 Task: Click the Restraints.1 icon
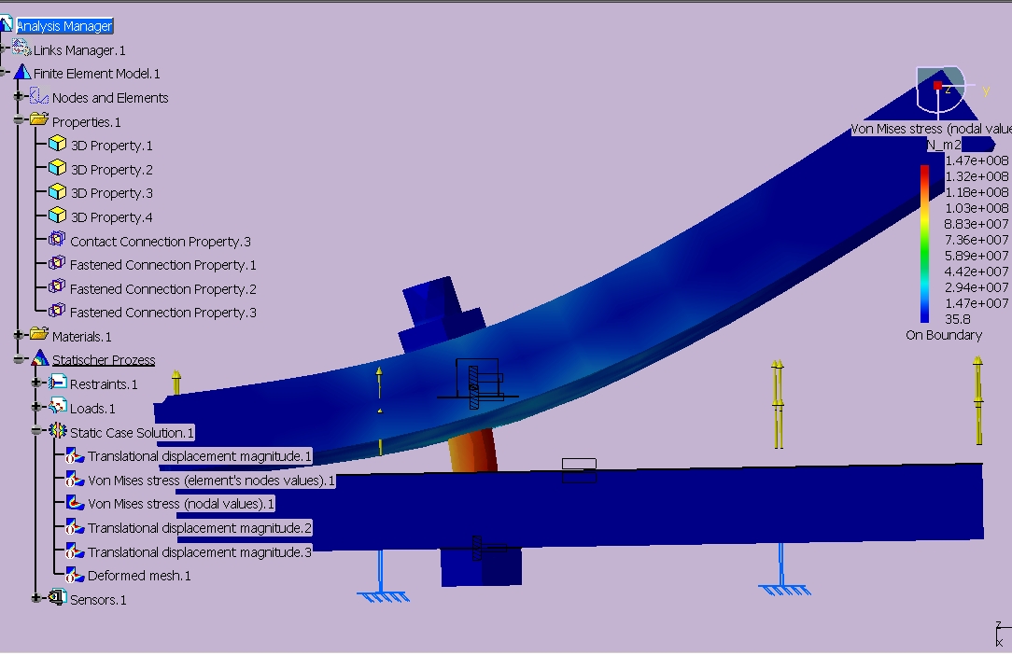(x=58, y=382)
